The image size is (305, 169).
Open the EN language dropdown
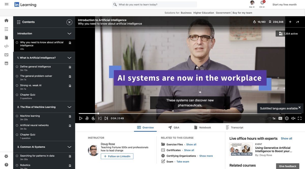point(263,4)
